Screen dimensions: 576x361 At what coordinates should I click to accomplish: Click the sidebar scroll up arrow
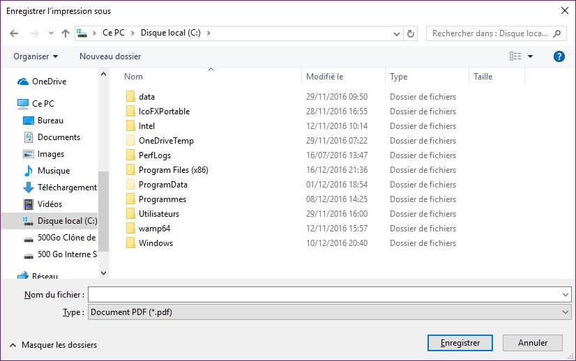(104, 74)
